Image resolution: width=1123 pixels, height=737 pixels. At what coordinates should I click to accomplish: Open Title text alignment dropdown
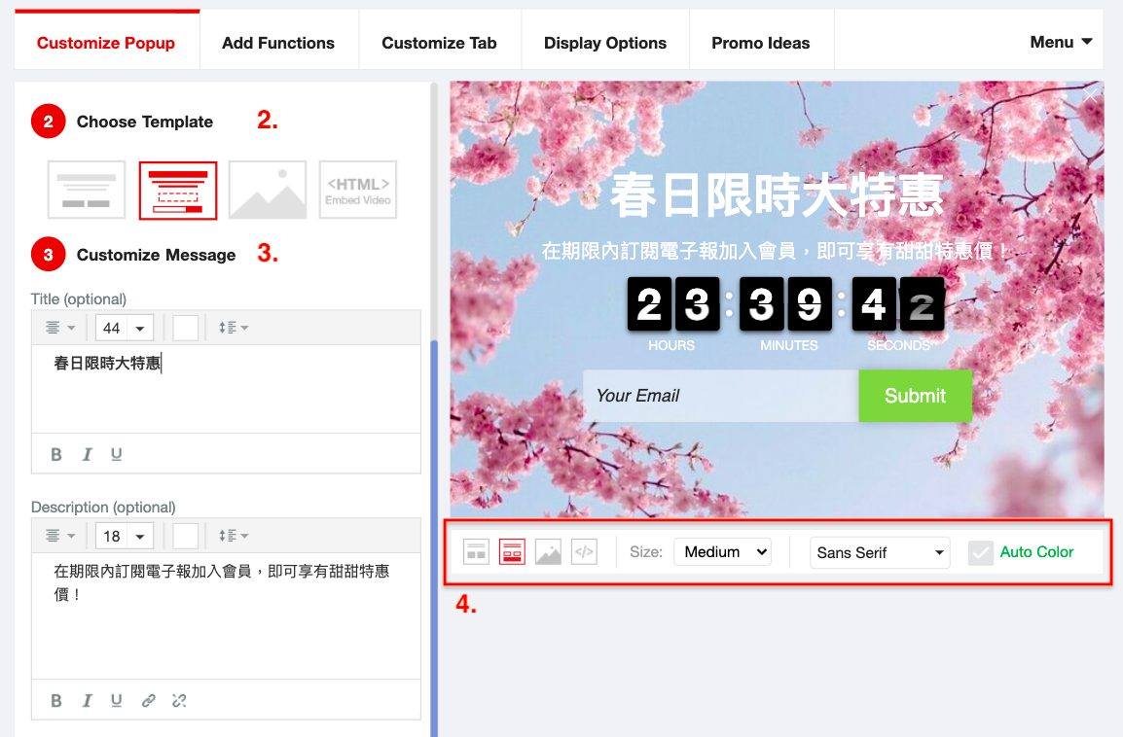click(x=60, y=328)
